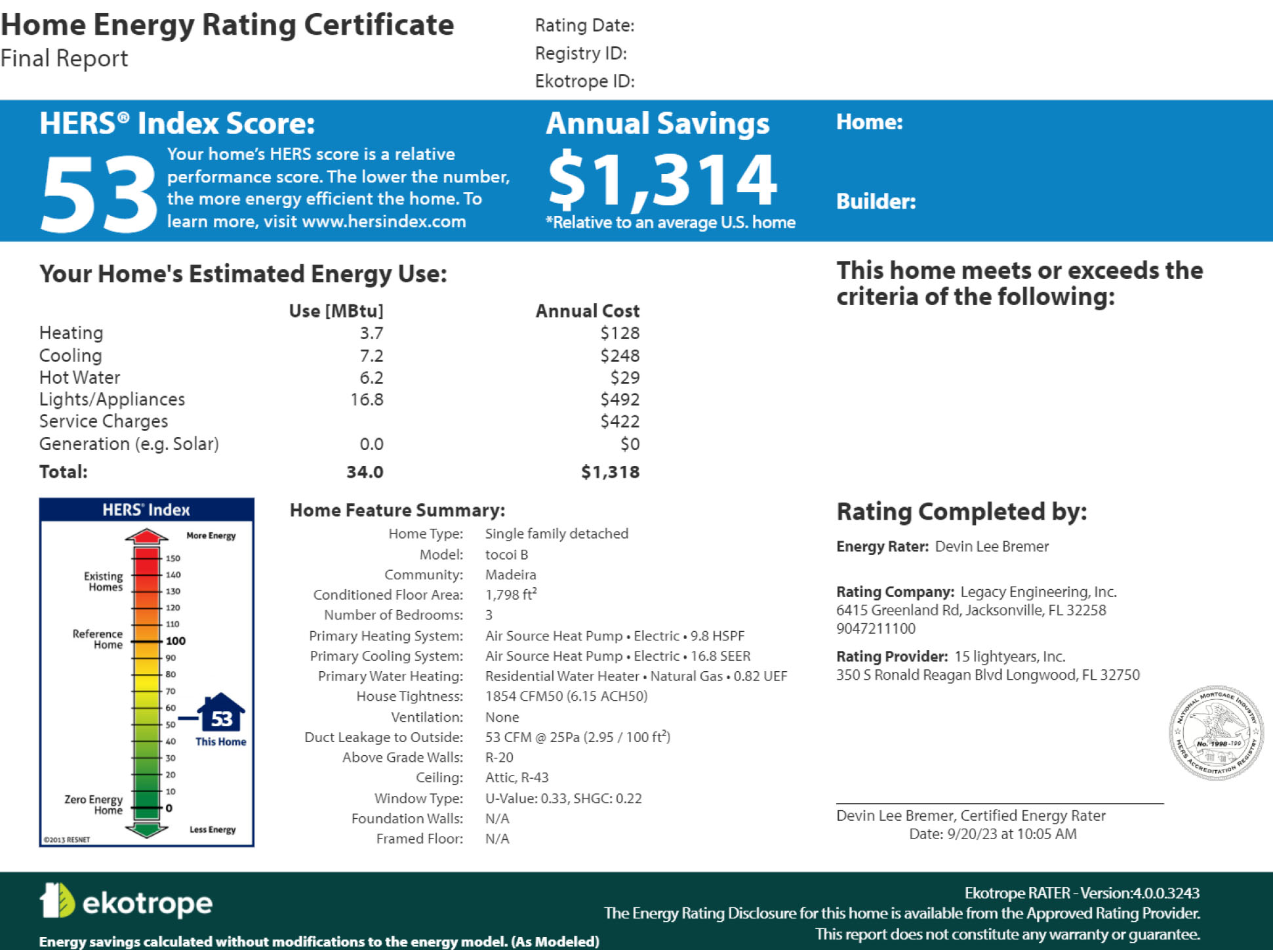Click the 'Devin Lee Bremer, Certified Energy Rater' signature line
Viewport: 1273px width, 950px height.
[971, 816]
